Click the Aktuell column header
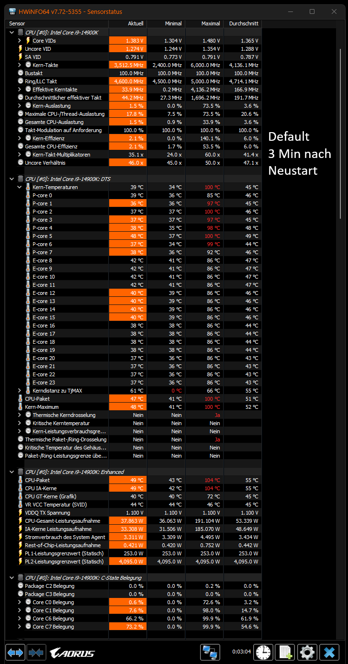The width and height of the screenshot is (348, 664). tap(128, 23)
